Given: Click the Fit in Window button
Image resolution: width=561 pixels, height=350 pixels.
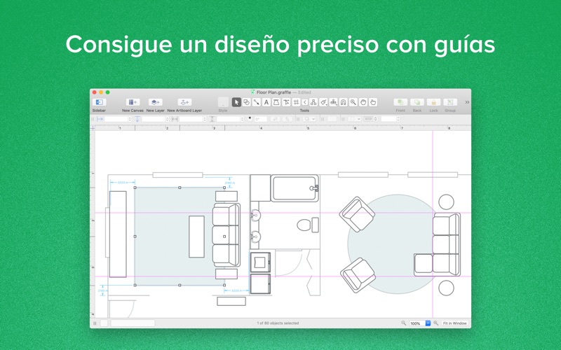Looking at the screenshot, I should point(454,323).
